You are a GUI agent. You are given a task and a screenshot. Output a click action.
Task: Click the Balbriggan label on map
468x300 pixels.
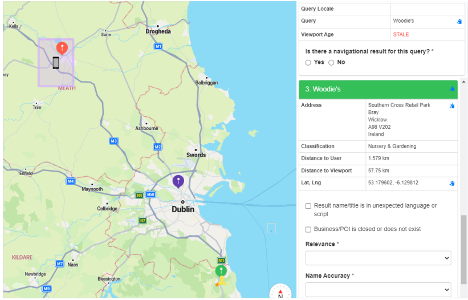[x=206, y=83]
